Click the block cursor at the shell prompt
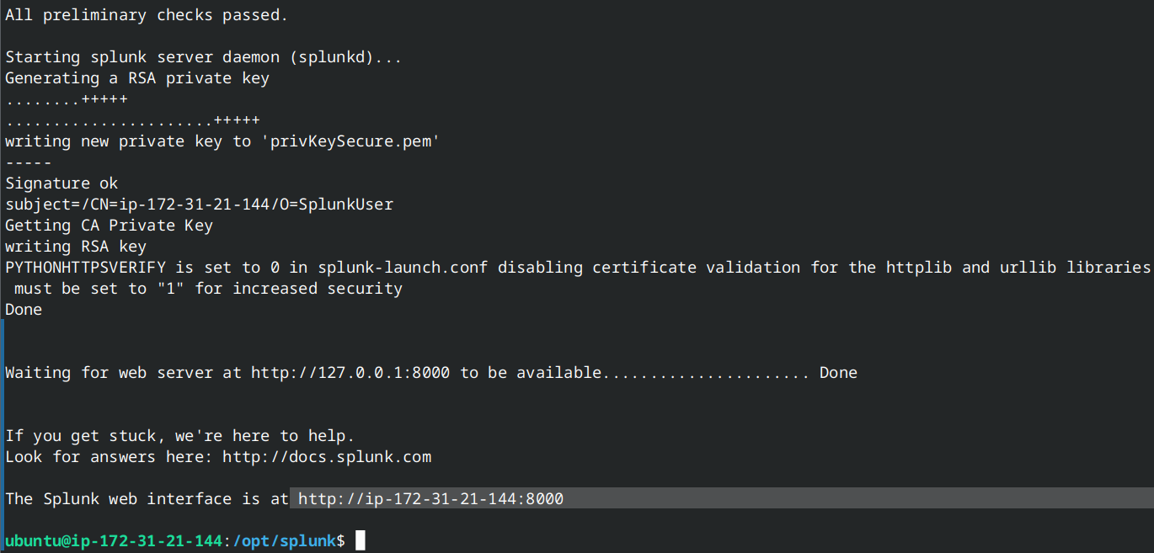This screenshot has height=553, width=1154. pos(361,540)
